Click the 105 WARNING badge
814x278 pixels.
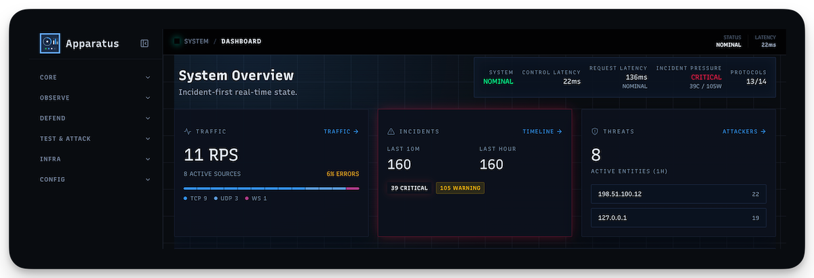tap(460, 188)
